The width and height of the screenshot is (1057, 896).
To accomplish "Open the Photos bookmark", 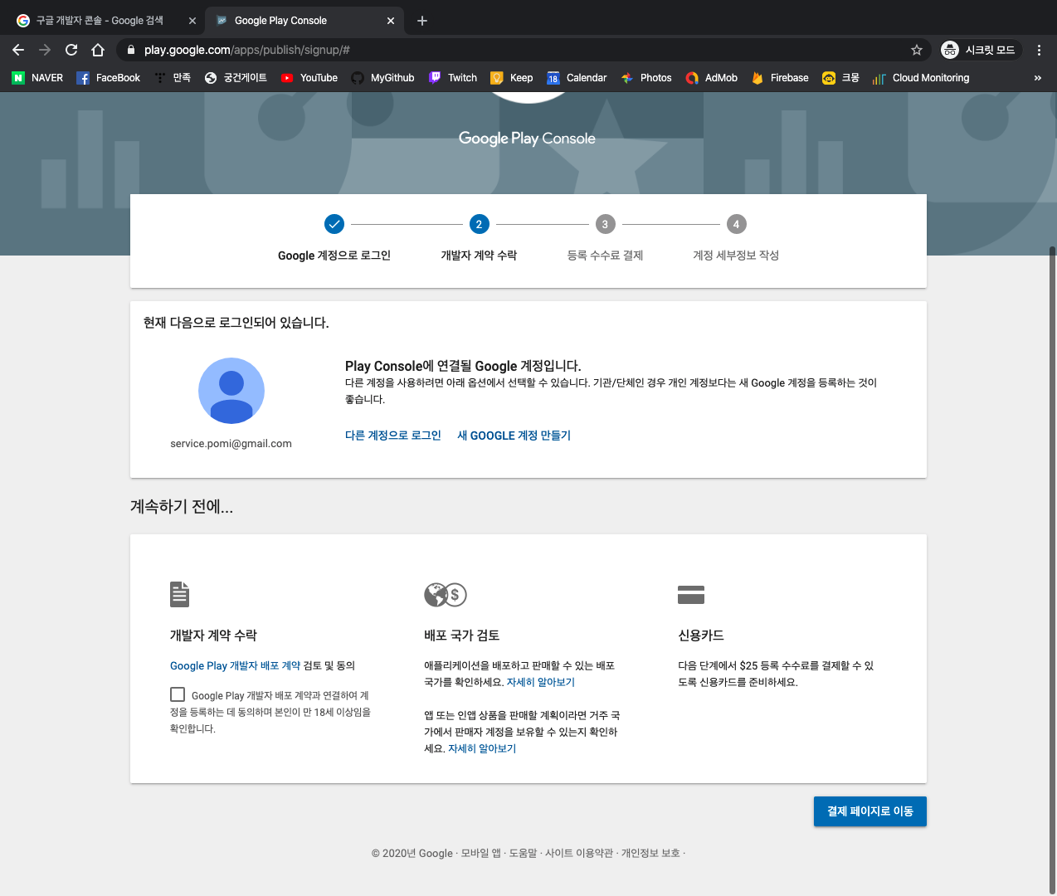I will [x=646, y=78].
